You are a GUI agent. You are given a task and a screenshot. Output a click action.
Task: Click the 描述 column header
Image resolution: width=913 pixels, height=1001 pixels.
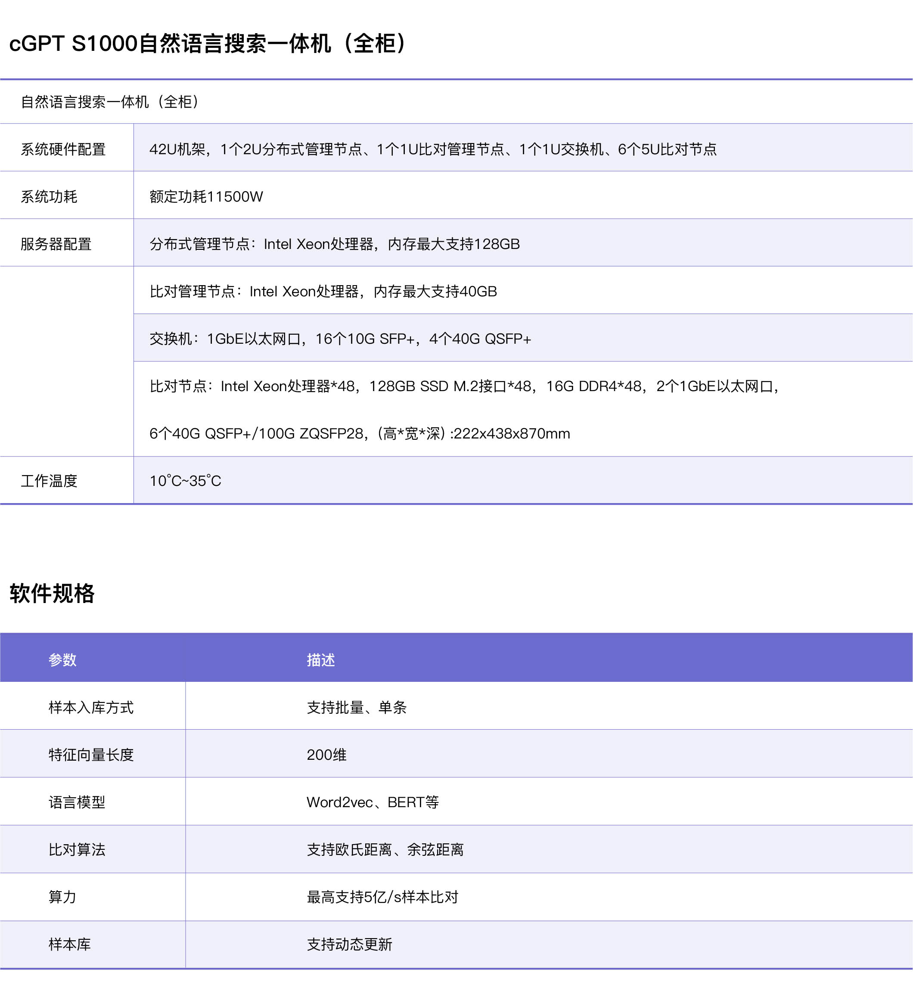(321, 660)
